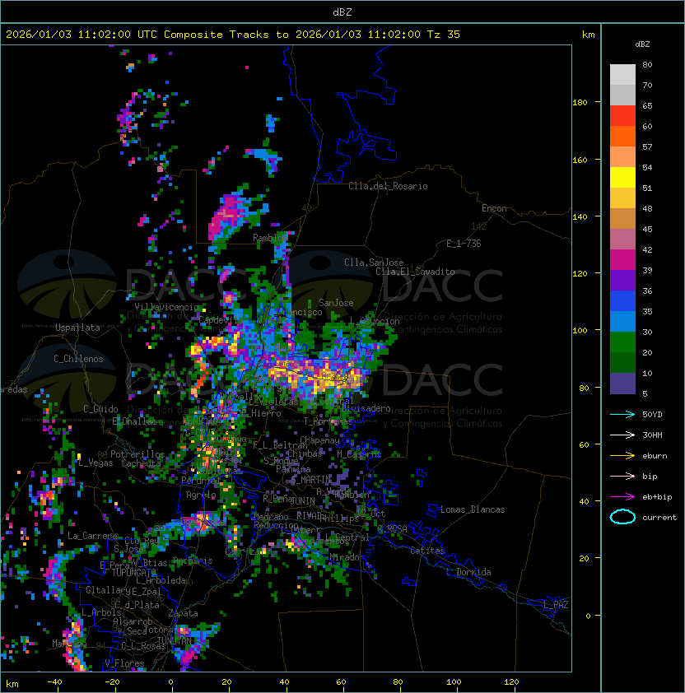Click the 'Mirador' map label
685x693 pixels.
coord(347,557)
